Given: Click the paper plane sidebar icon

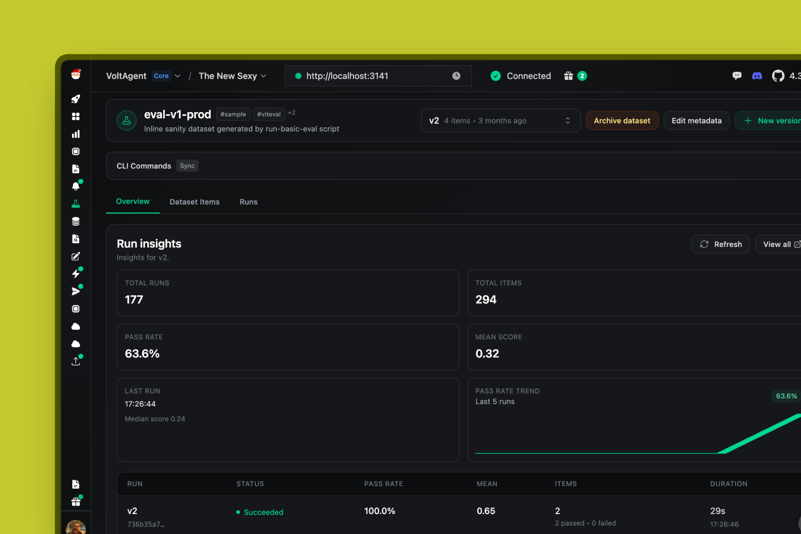Looking at the screenshot, I should (x=76, y=291).
